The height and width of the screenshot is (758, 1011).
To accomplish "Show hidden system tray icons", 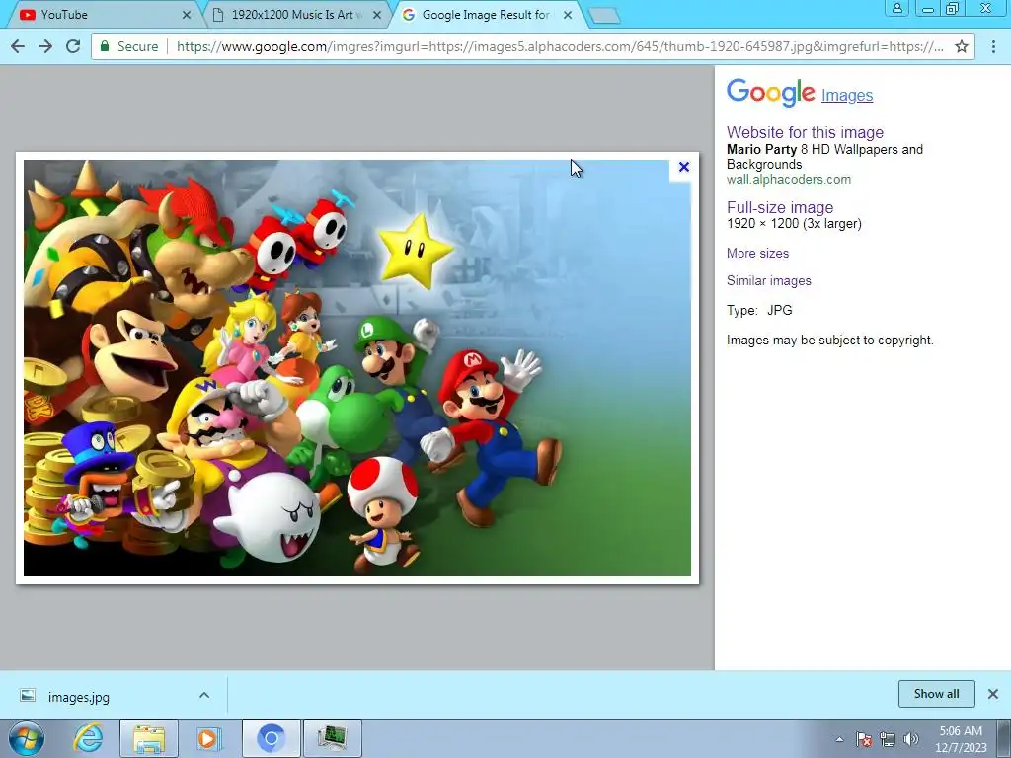I will pos(839,739).
